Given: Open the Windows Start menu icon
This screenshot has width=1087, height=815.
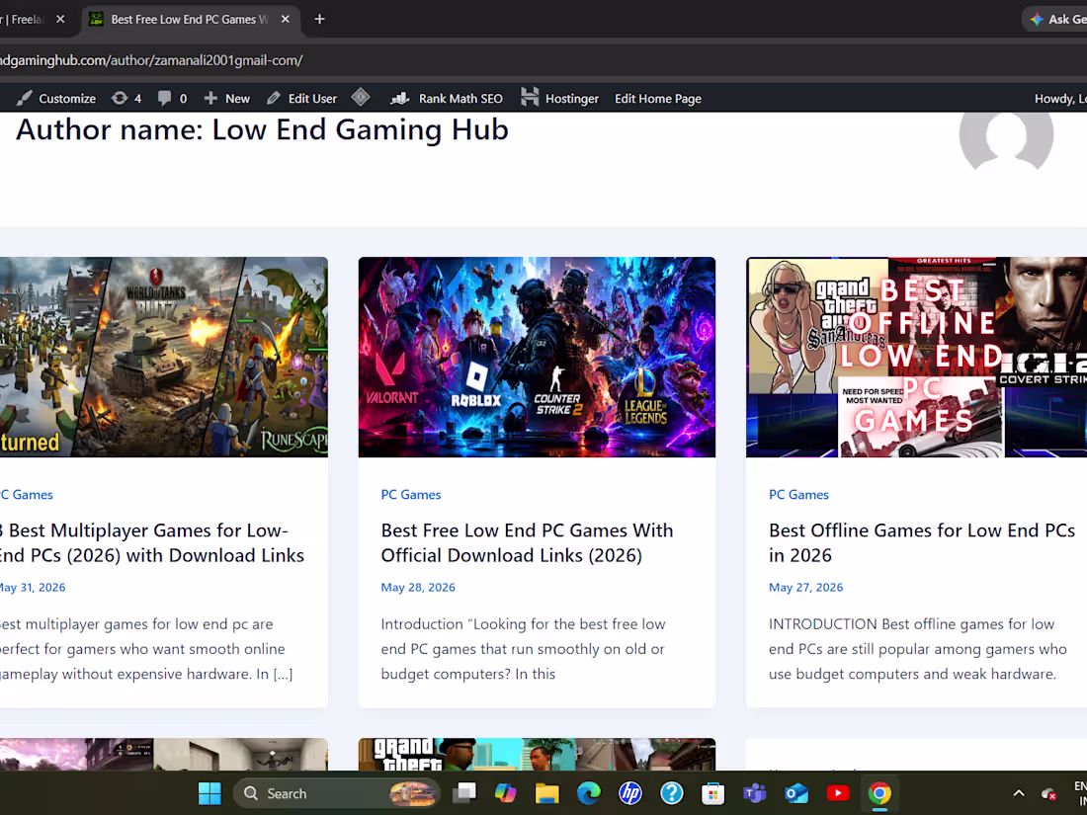Looking at the screenshot, I should tap(209, 793).
